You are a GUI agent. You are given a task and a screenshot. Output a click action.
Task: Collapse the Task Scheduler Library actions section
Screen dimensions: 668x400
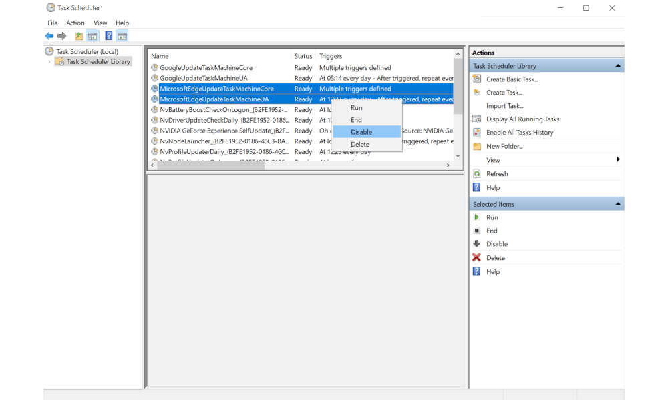(618, 66)
